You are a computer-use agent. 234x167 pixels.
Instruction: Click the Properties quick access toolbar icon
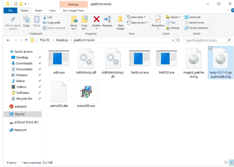click(15, 4)
